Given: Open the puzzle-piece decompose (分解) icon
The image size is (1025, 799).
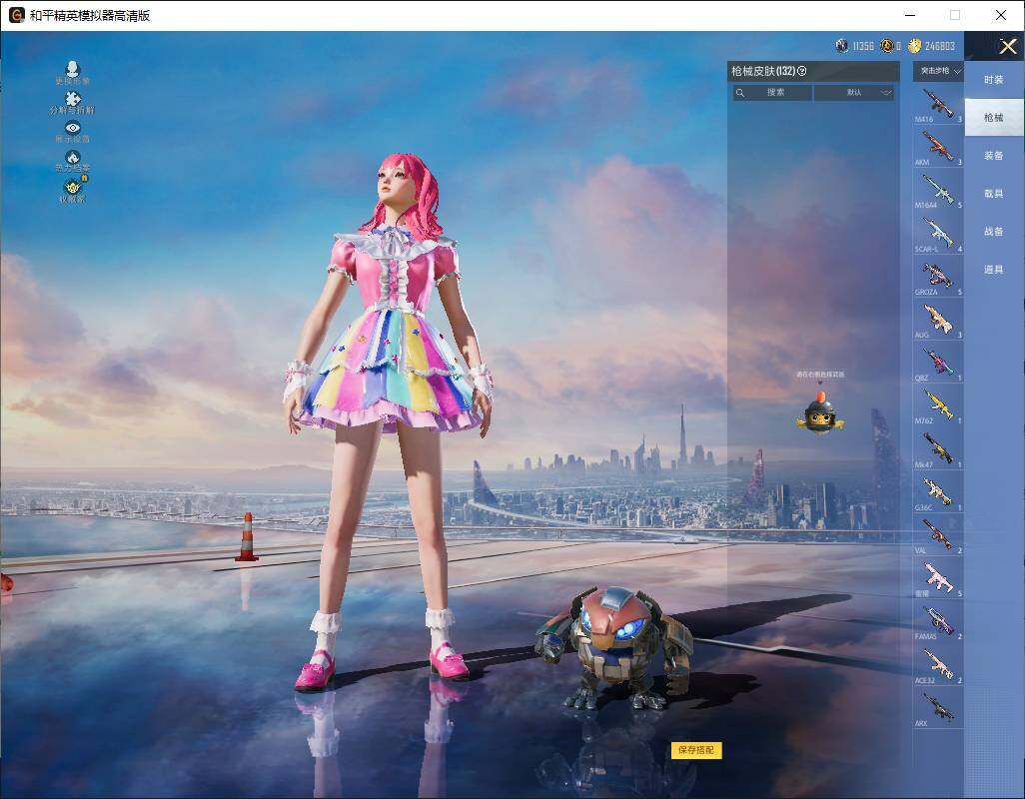Looking at the screenshot, I should point(72,99).
